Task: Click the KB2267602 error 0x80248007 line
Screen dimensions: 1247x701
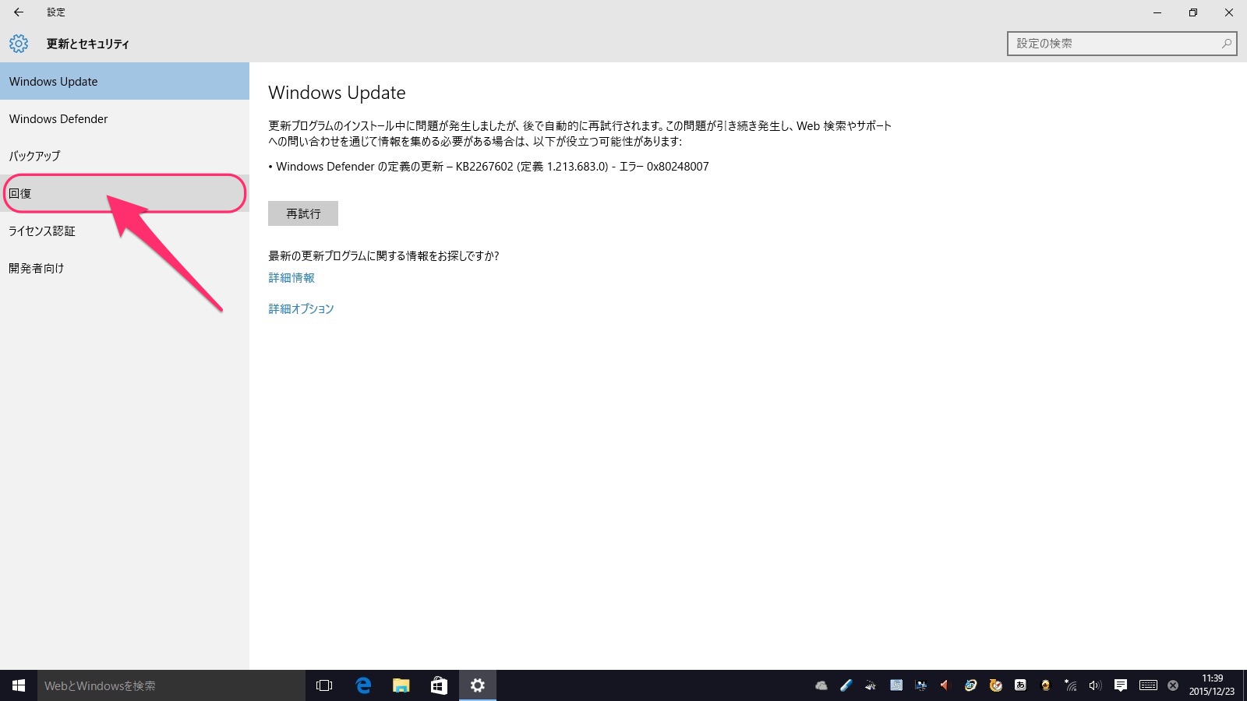Action: pos(489,167)
